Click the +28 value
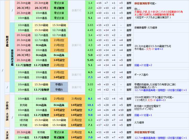Screen dimensions: 189x140 [x=106, y=105]
